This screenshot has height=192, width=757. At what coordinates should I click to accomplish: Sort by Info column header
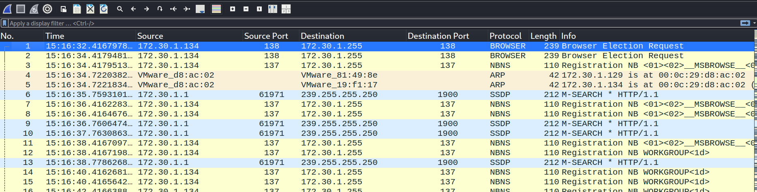(656, 36)
